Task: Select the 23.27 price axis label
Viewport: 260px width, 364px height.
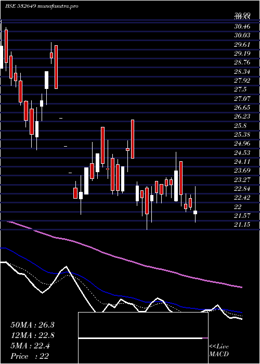Action: pyautogui.click(x=242, y=180)
